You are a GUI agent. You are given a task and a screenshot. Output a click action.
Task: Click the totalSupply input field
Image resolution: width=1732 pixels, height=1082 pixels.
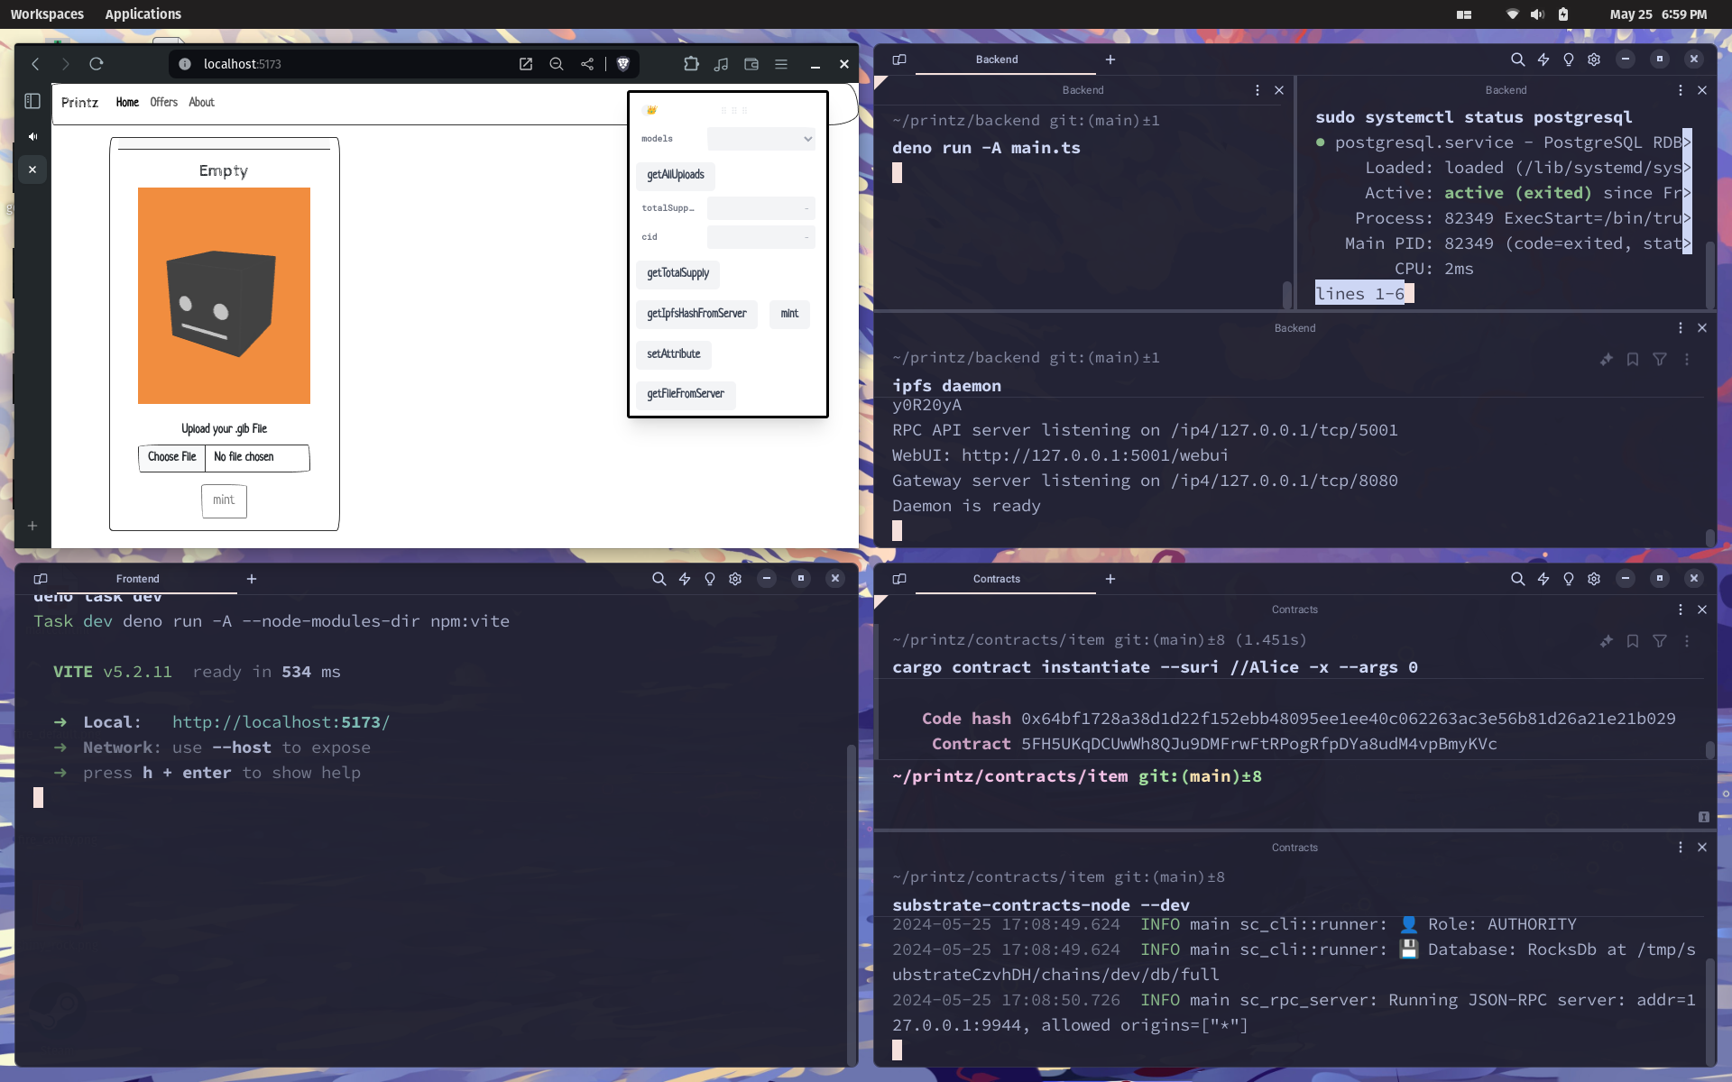click(x=760, y=208)
